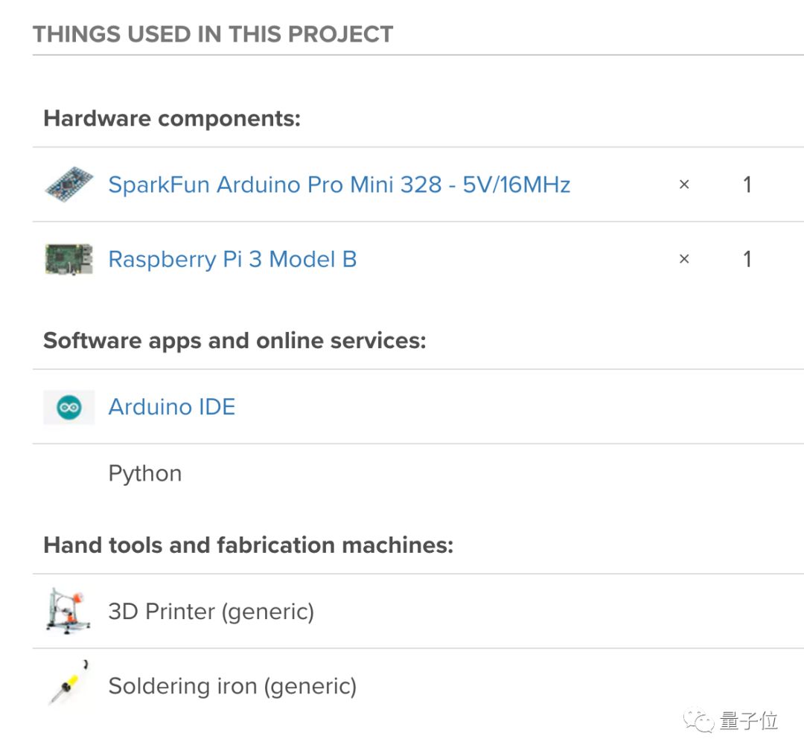Viewport: 804px width, 756px height.
Task: Click the Arduino Pro Mini board thumbnail
Action: pos(69,184)
